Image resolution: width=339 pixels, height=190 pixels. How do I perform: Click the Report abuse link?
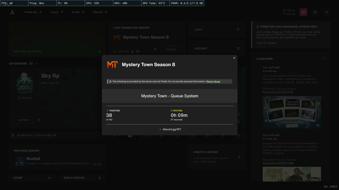[x=213, y=82]
